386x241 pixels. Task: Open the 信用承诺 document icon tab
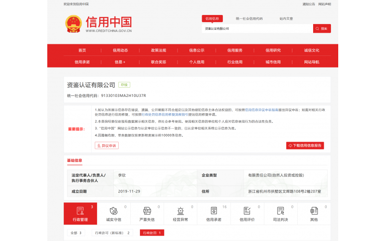pyautogui.click(x=214, y=214)
